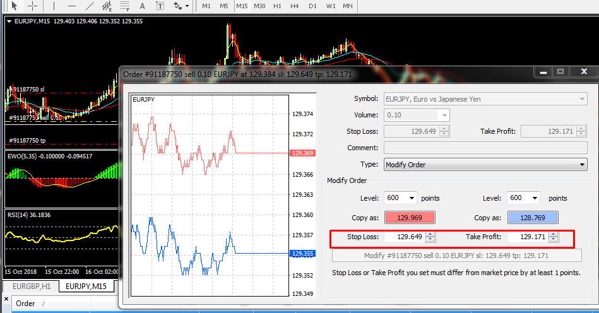Open the arrows objects dropdown in toolbar
The image size is (599, 313).
tap(187, 6)
